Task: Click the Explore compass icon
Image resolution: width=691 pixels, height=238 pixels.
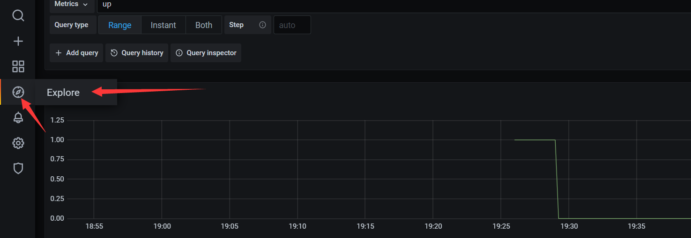Action: [x=18, y=92]
